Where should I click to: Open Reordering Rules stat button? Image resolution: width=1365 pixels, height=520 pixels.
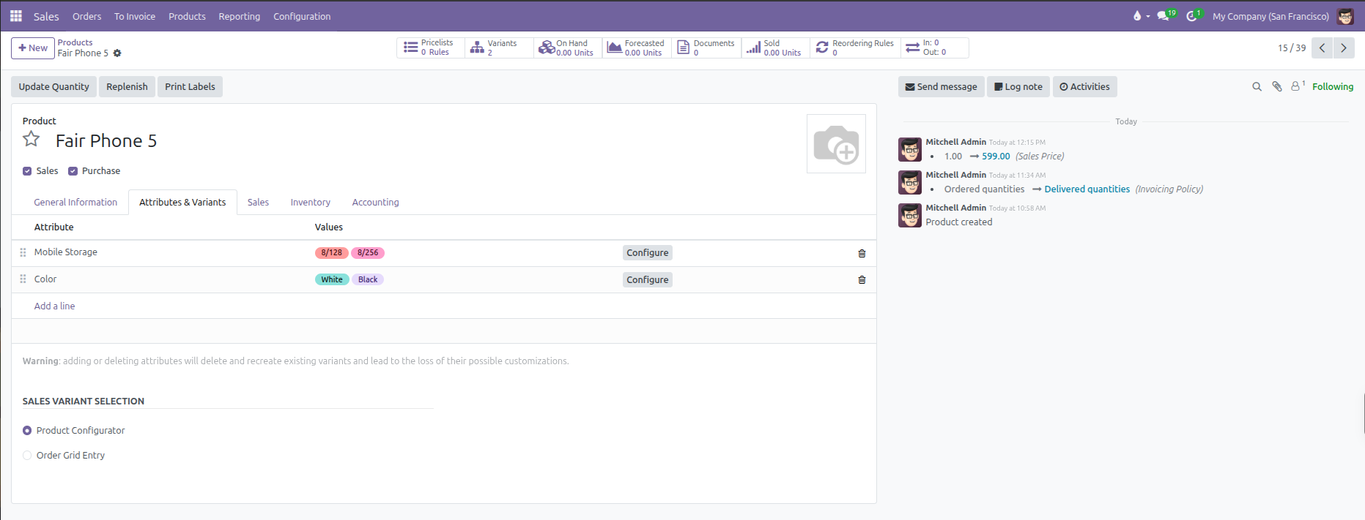pos(855,48)
